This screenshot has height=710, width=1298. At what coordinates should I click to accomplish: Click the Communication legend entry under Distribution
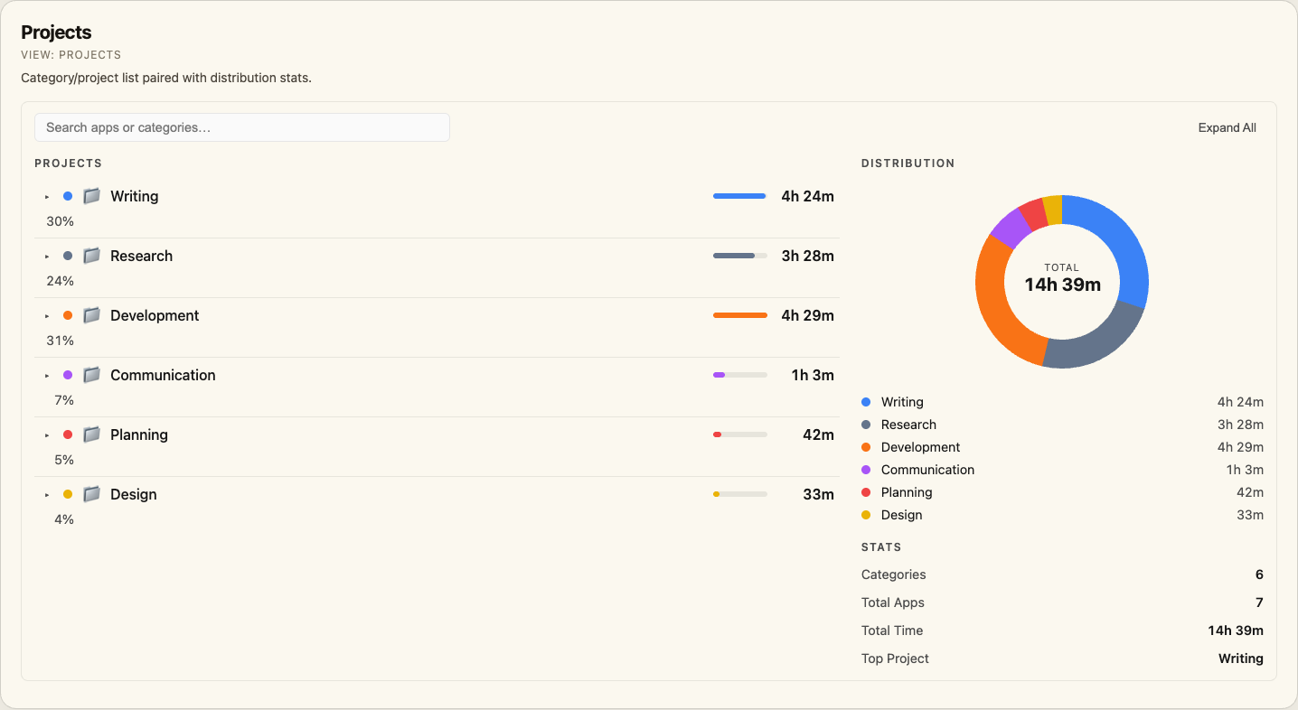(x=1062, y=470)
